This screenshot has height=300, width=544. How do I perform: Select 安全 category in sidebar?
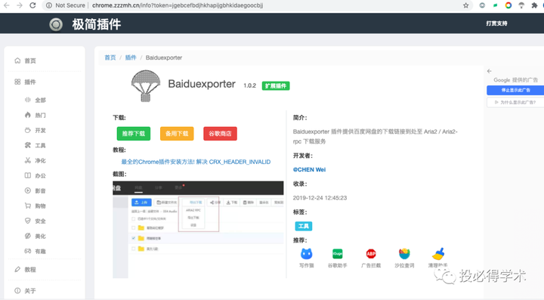pyautogui.click(x=36, y=221)
